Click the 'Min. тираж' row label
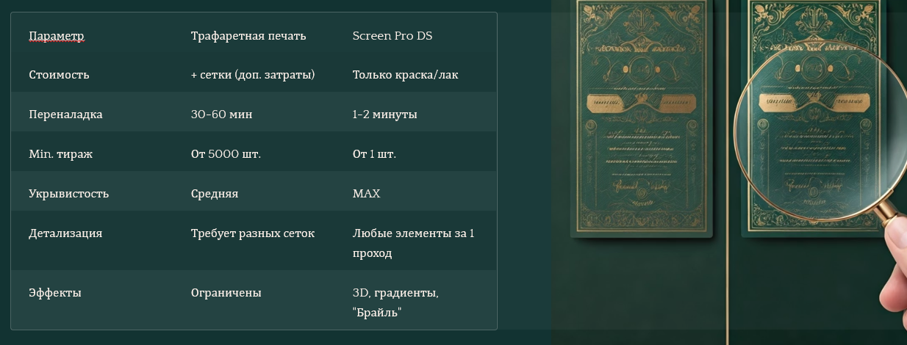 point(60,154)
